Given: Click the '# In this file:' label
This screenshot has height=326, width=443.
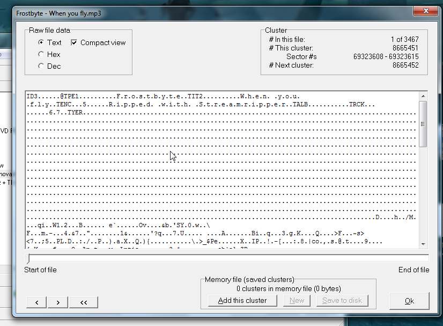Looking at the screenshot, I should pos(287,39).
